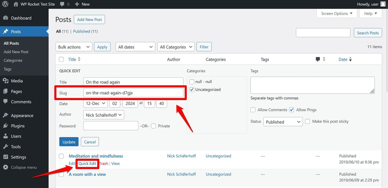Open the All dates dropdown
The width and height of the screenshot is (388, 188).
(136, 47)
